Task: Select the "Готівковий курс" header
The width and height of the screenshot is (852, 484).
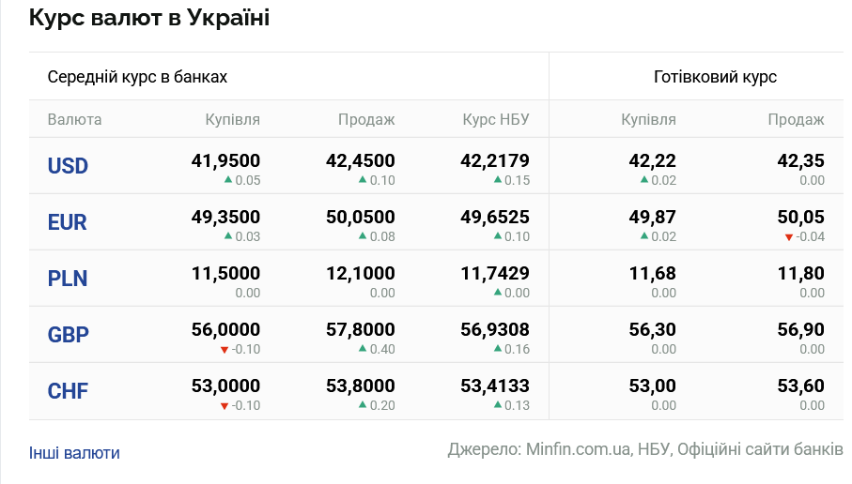Action: [x=715, y=77]
